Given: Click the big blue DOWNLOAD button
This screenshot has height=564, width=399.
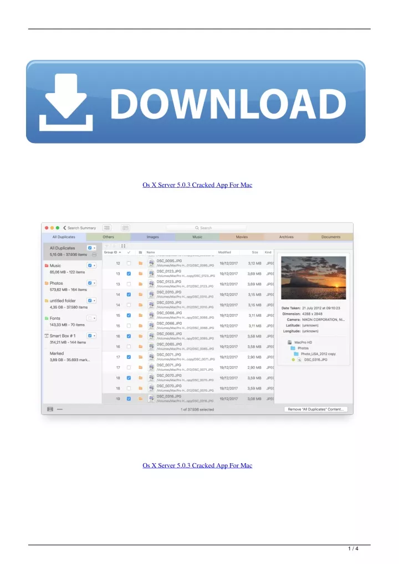Looking at the screenshot, I should (196, 102).
